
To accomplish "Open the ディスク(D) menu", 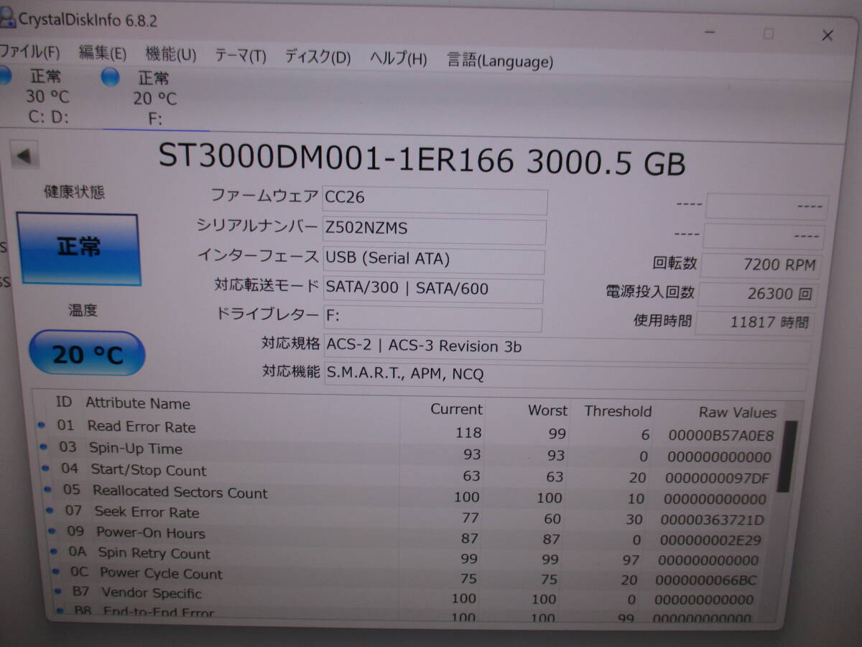I will pos(318,57).
